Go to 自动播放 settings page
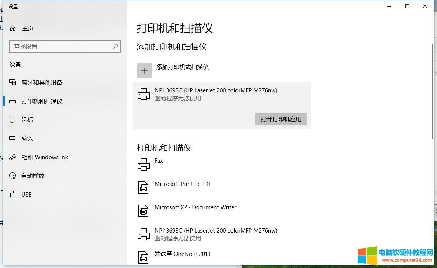 (x=33, y=176)
